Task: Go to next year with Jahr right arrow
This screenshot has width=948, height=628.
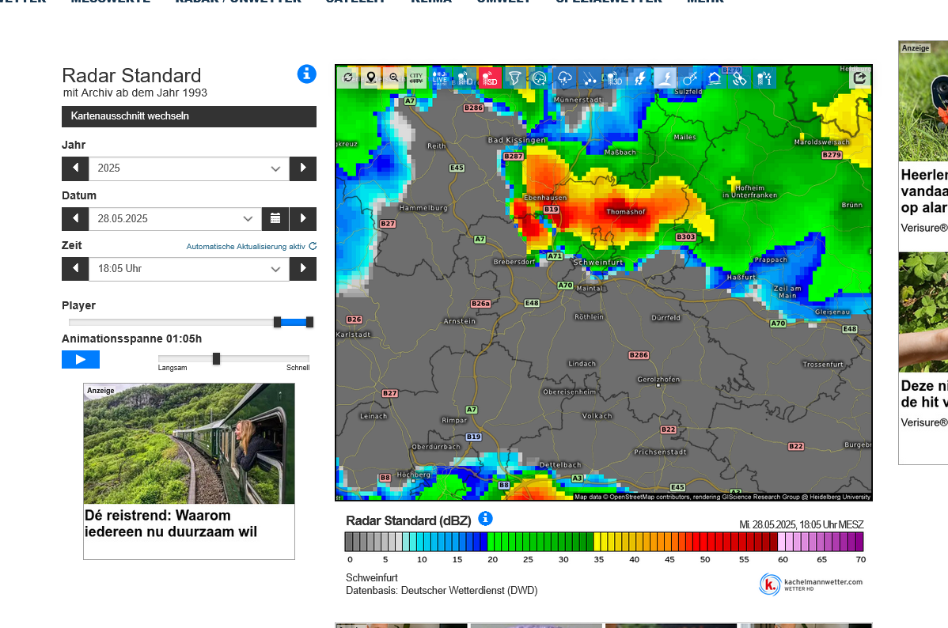Action: (x=303, y=168)
